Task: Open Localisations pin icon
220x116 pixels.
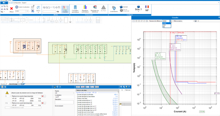Action: click(114, 9)
